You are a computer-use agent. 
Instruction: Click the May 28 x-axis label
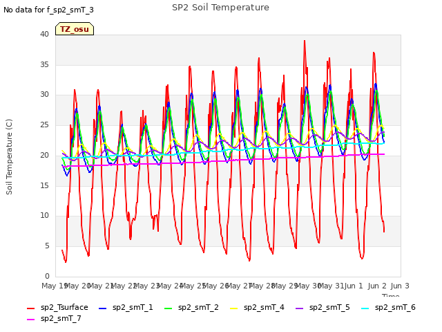[262, 286]
